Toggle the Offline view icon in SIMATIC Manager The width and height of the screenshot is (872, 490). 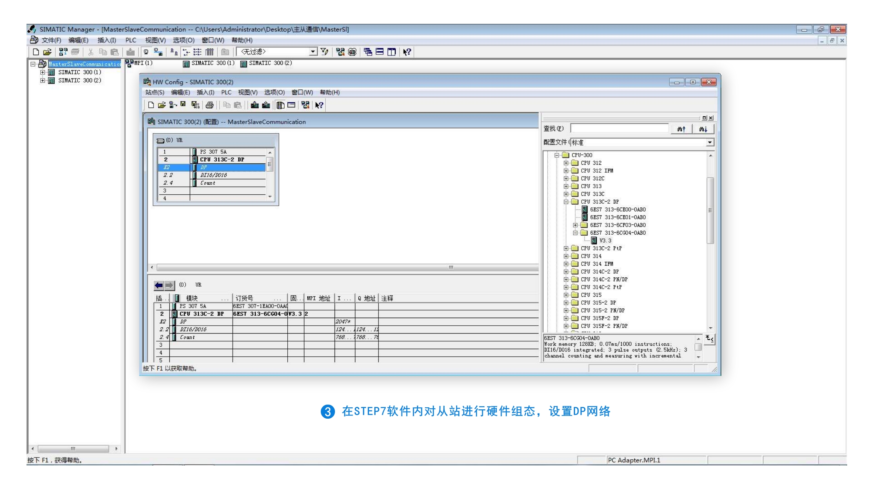146,52
